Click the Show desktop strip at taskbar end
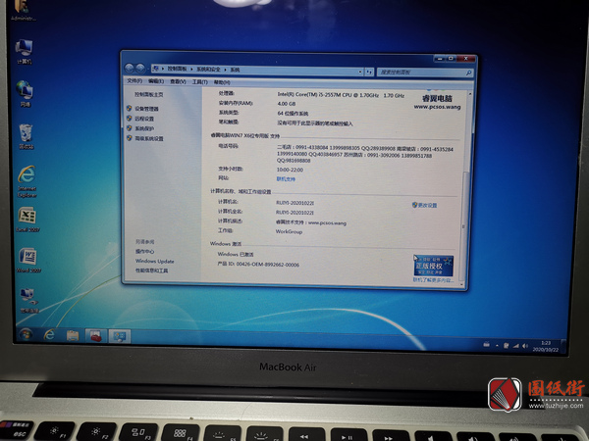 tap(563, 345)
